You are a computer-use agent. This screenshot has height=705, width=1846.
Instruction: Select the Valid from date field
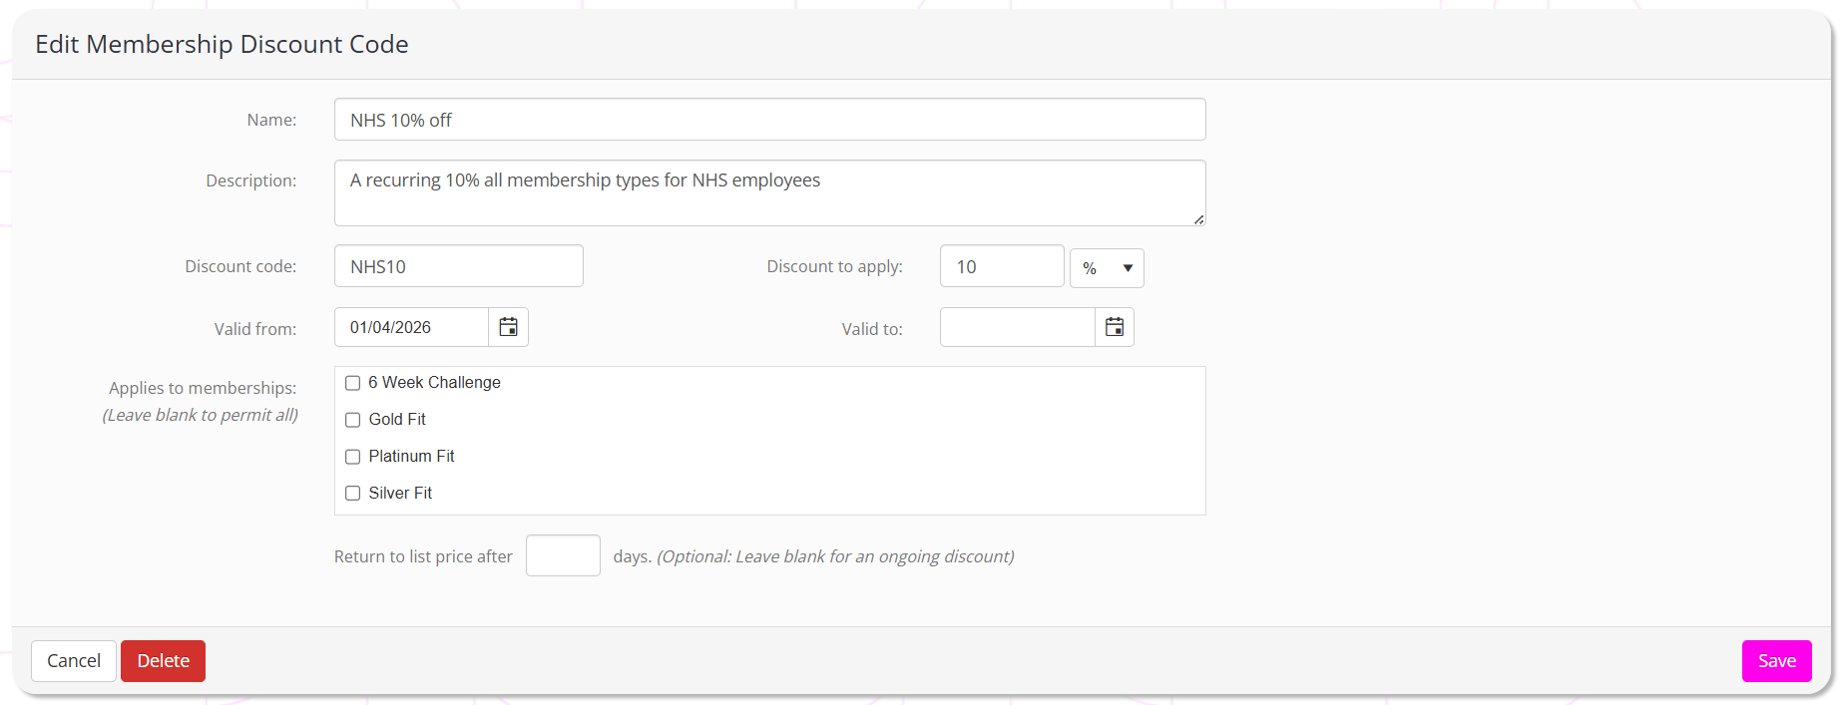tap(411, 327)
